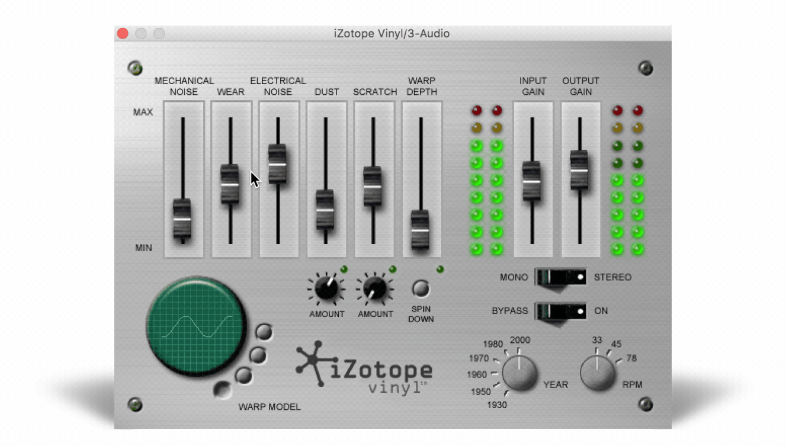Click the BYPASS label
Viewport: 786px width, 446px height.
[510, 311]
